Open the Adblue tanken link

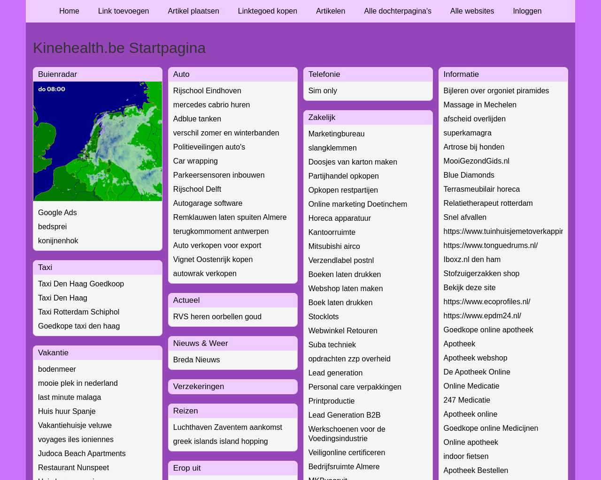[197, 119]
